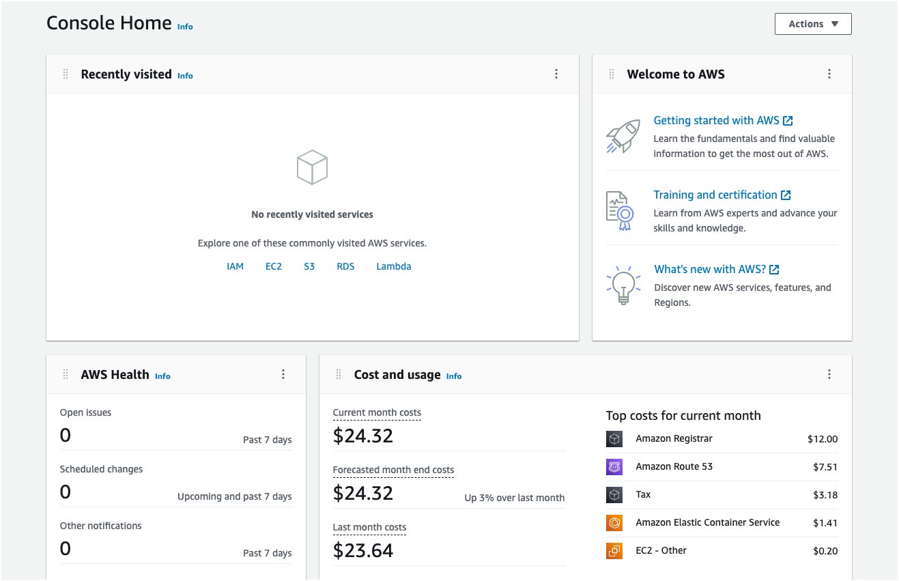Open AWS Health Info link
899x581 pixels.
[x=162, y=376]
